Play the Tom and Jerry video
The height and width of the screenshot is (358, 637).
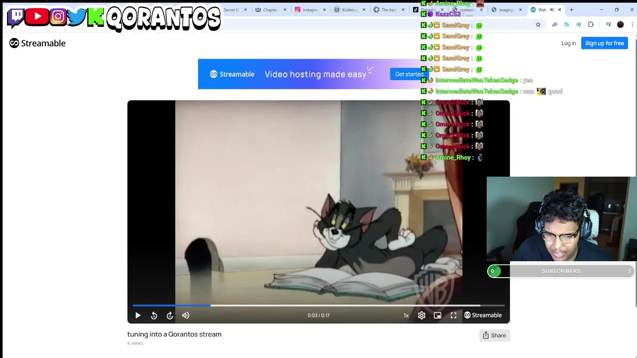(x=138, y=315)
